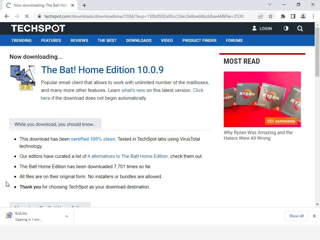Follow the what's new link
Image resolution: width=320 pixels, height=240 pixels.
click(133, 90)
